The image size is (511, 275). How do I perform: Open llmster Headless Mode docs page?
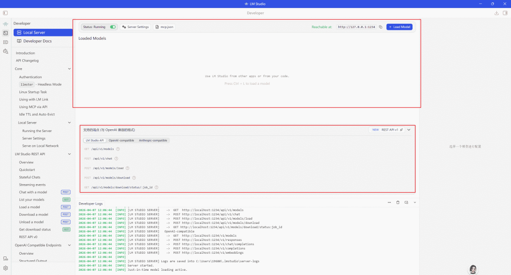40,84
